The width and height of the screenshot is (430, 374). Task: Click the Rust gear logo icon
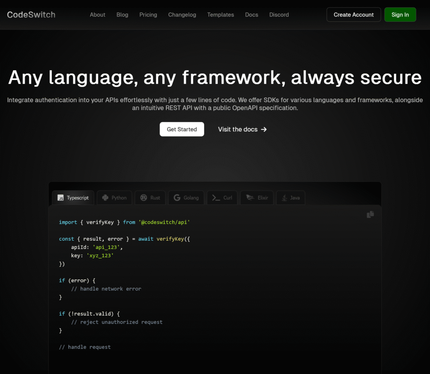[144, 198]
